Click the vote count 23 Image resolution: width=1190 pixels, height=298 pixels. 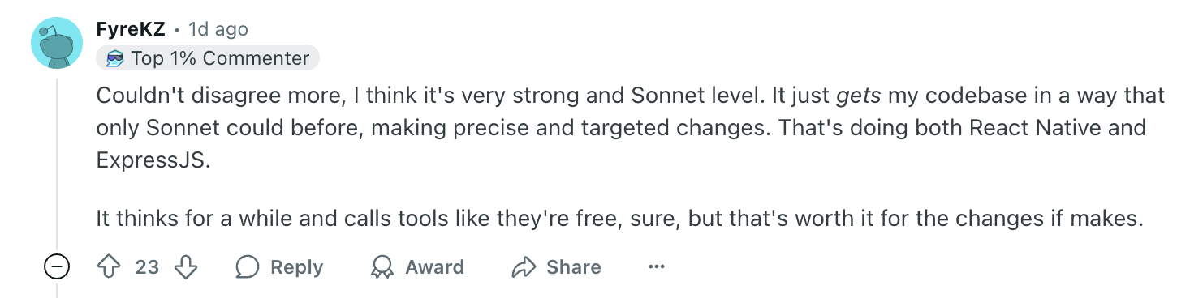coord(147,267)
